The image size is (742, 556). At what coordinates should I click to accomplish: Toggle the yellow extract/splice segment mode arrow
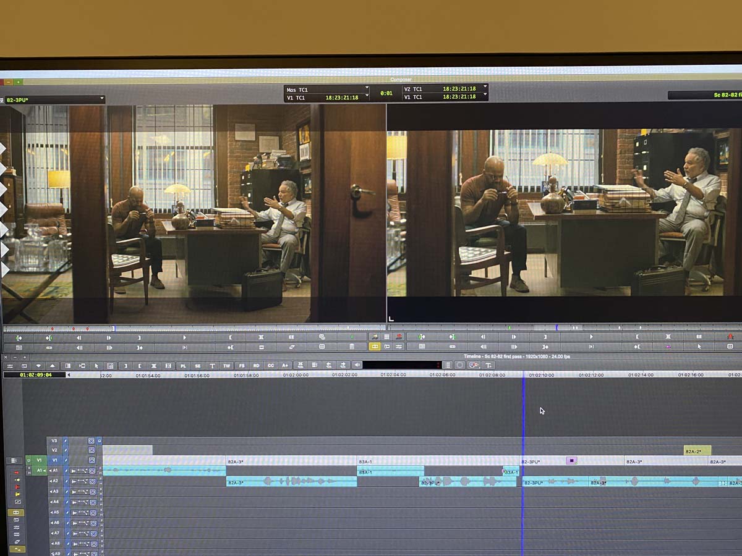18,480
